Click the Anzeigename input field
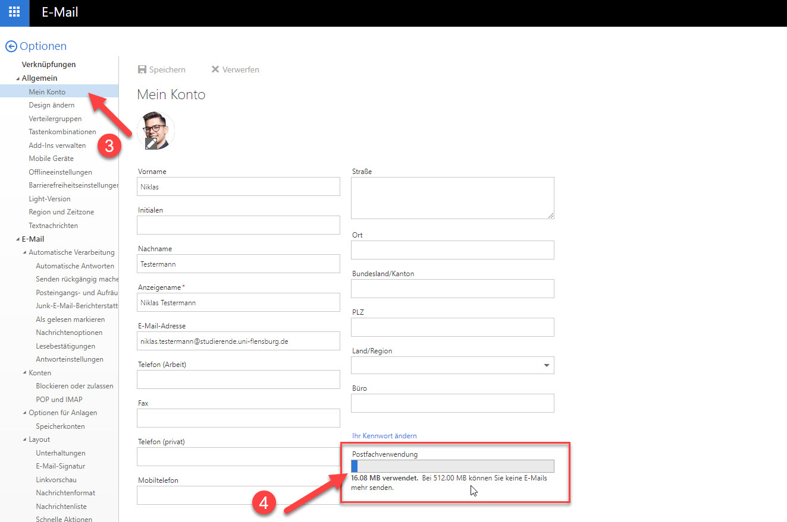The height and width of the screenshot is (522, 787). tap(239, 302)
